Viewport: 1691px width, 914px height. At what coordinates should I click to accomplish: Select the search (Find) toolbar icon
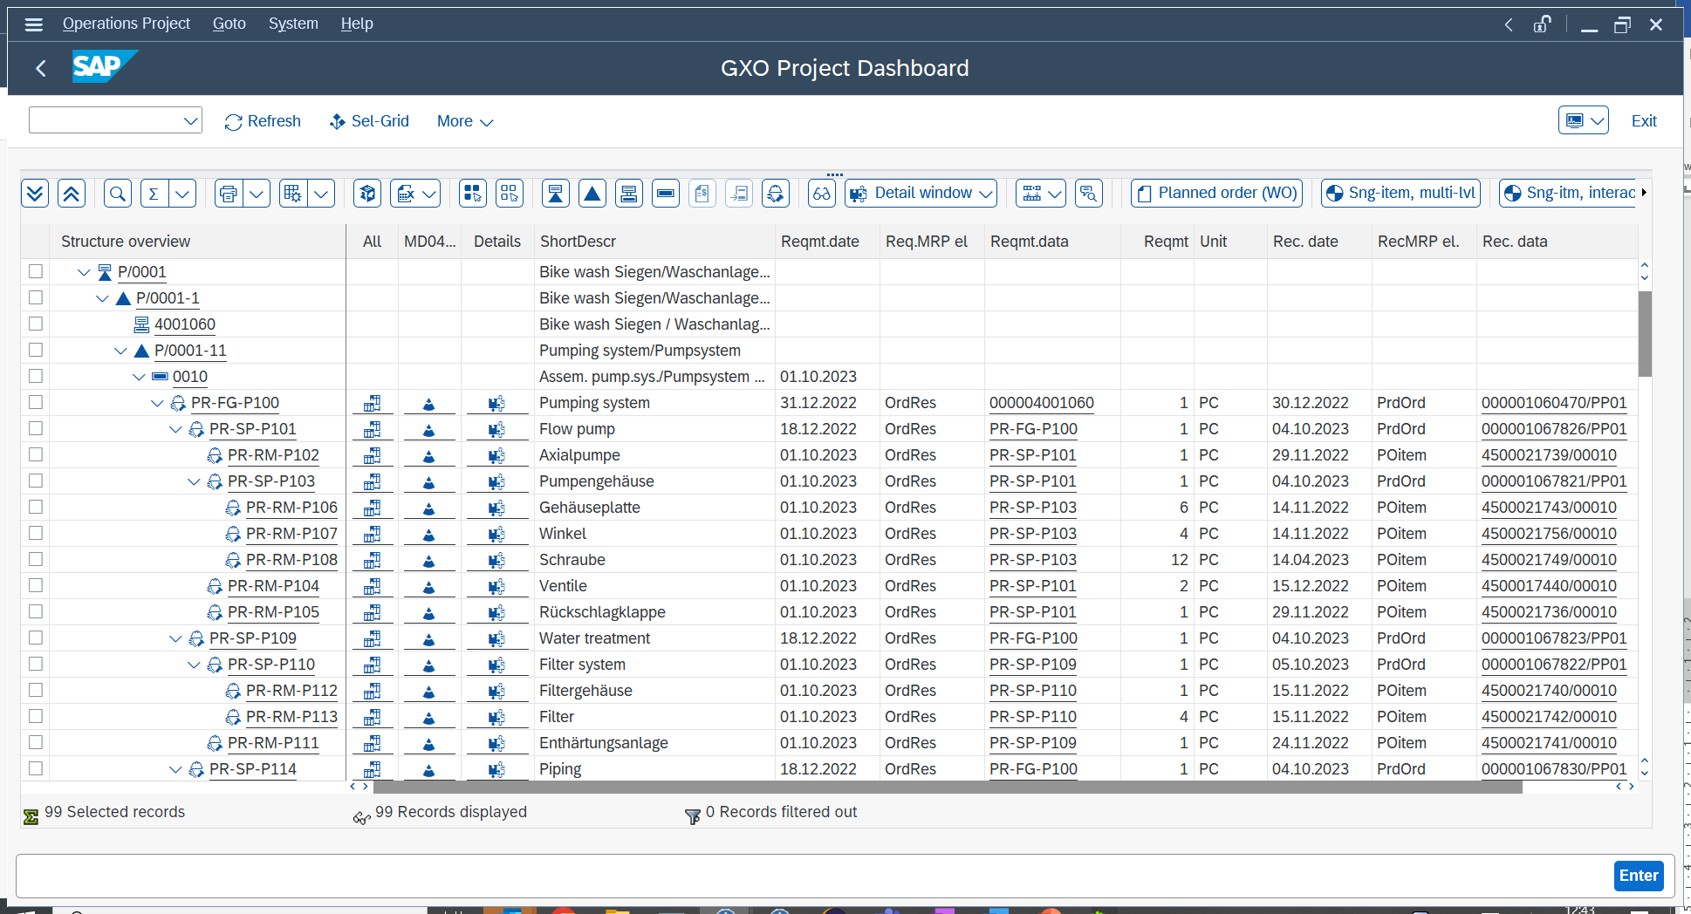[117, 193]
